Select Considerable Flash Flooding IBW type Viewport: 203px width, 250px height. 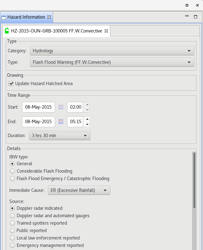point(12,171)
